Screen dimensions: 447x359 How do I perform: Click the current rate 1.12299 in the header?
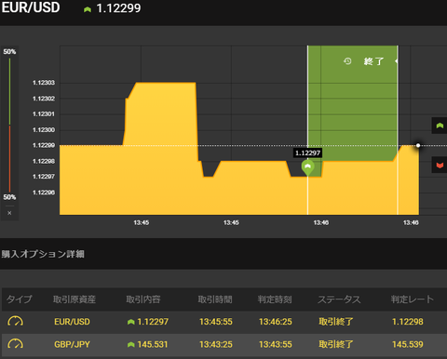pyautogui.click(x=118, y=8)
